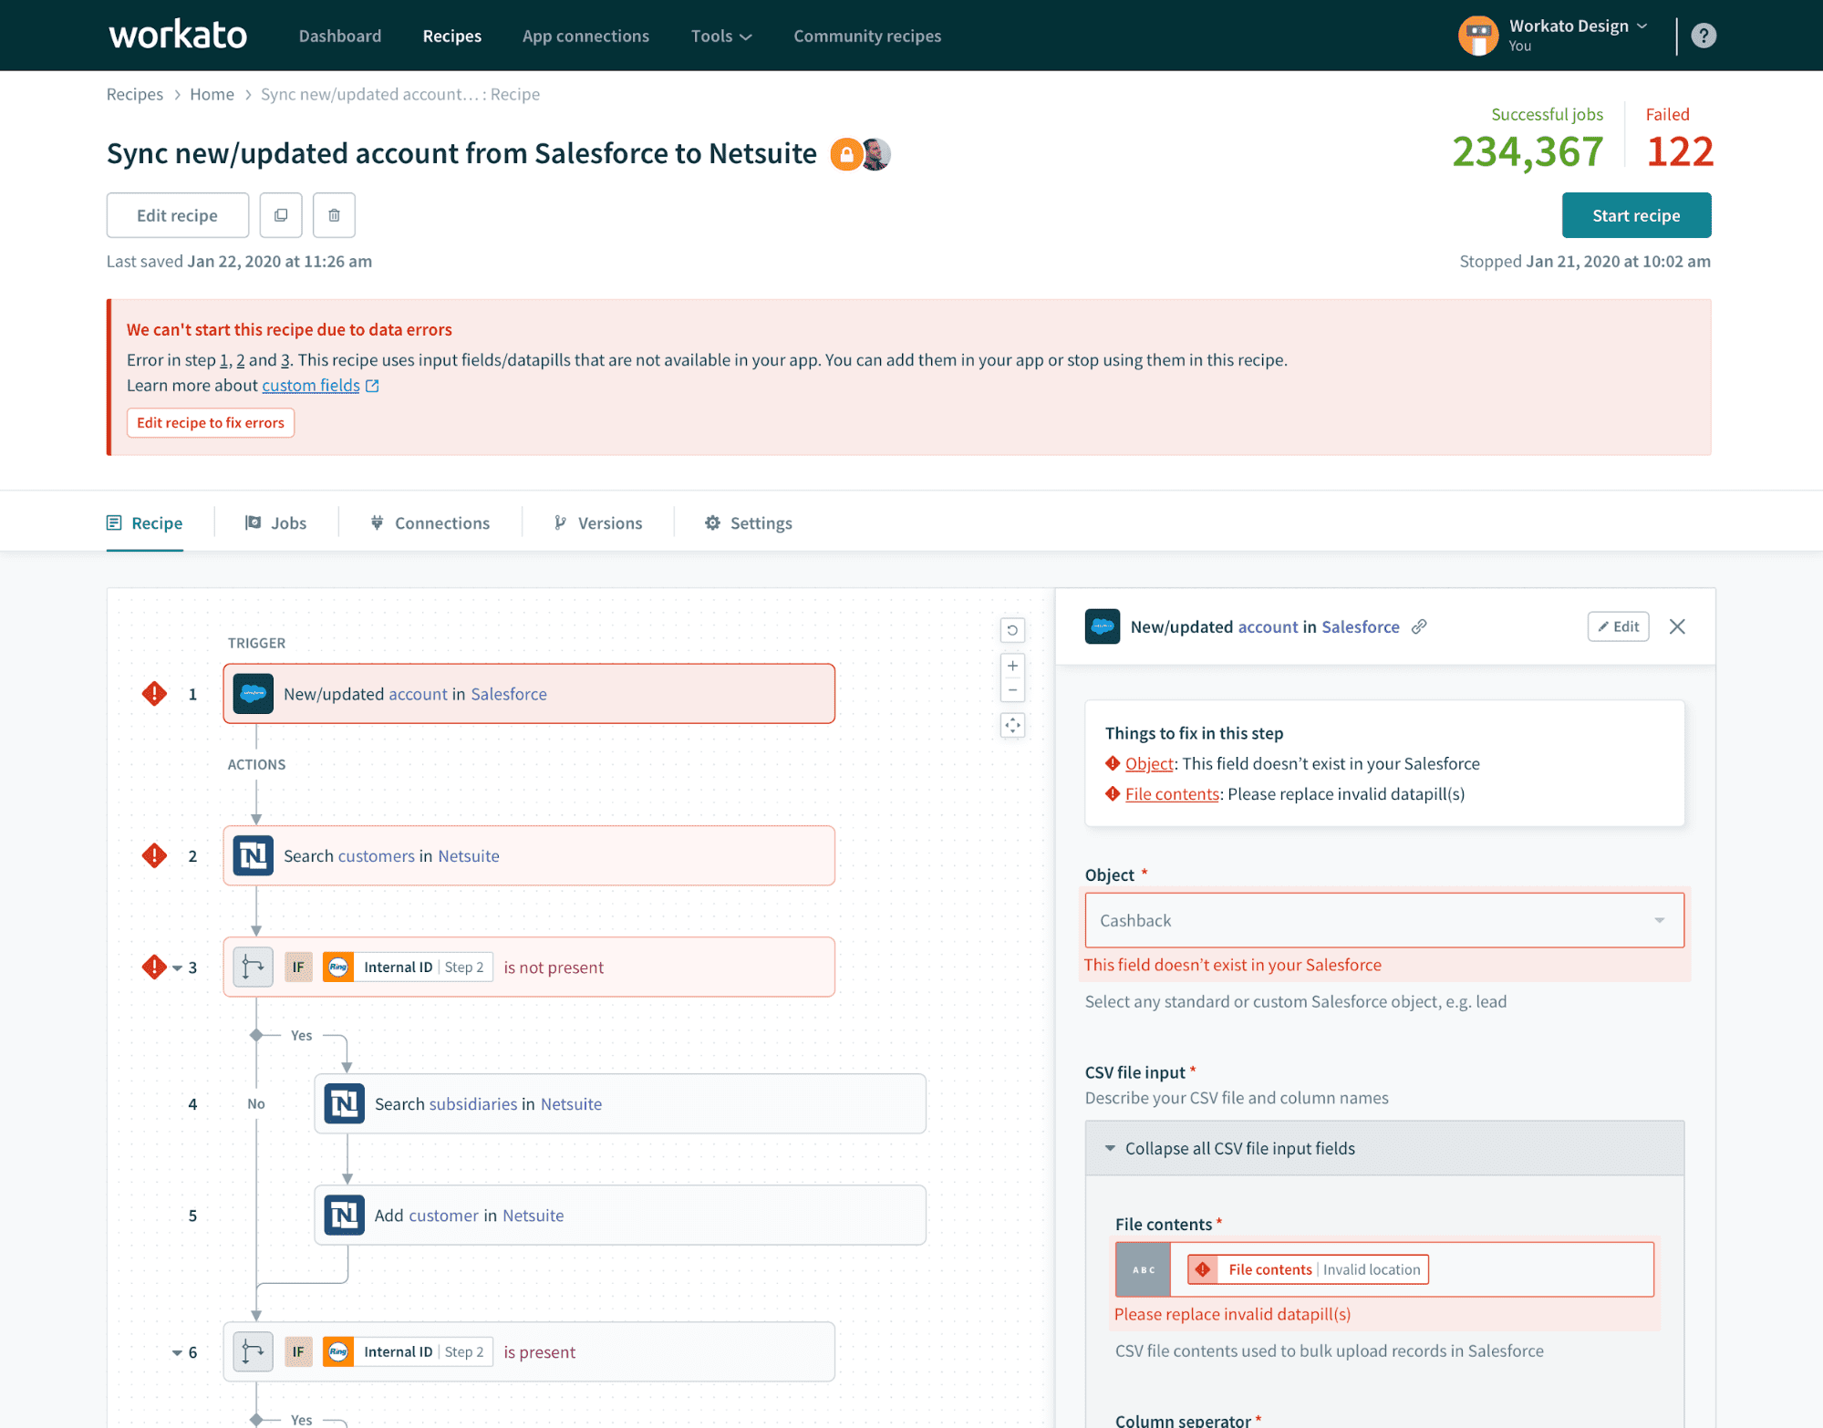Close the New/updated account panel

coord(1677,626)
